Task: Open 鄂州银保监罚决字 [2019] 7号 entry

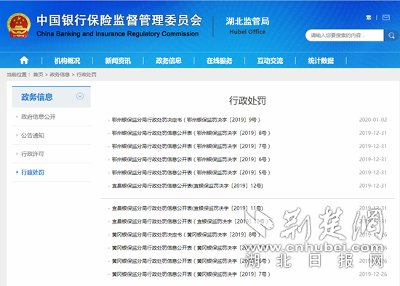Action: point(191,146)
